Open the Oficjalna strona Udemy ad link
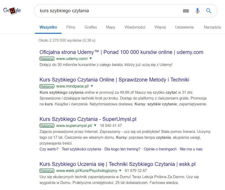Screen dimensions: 225x190 pyautogui.click(x=121, y=52)
